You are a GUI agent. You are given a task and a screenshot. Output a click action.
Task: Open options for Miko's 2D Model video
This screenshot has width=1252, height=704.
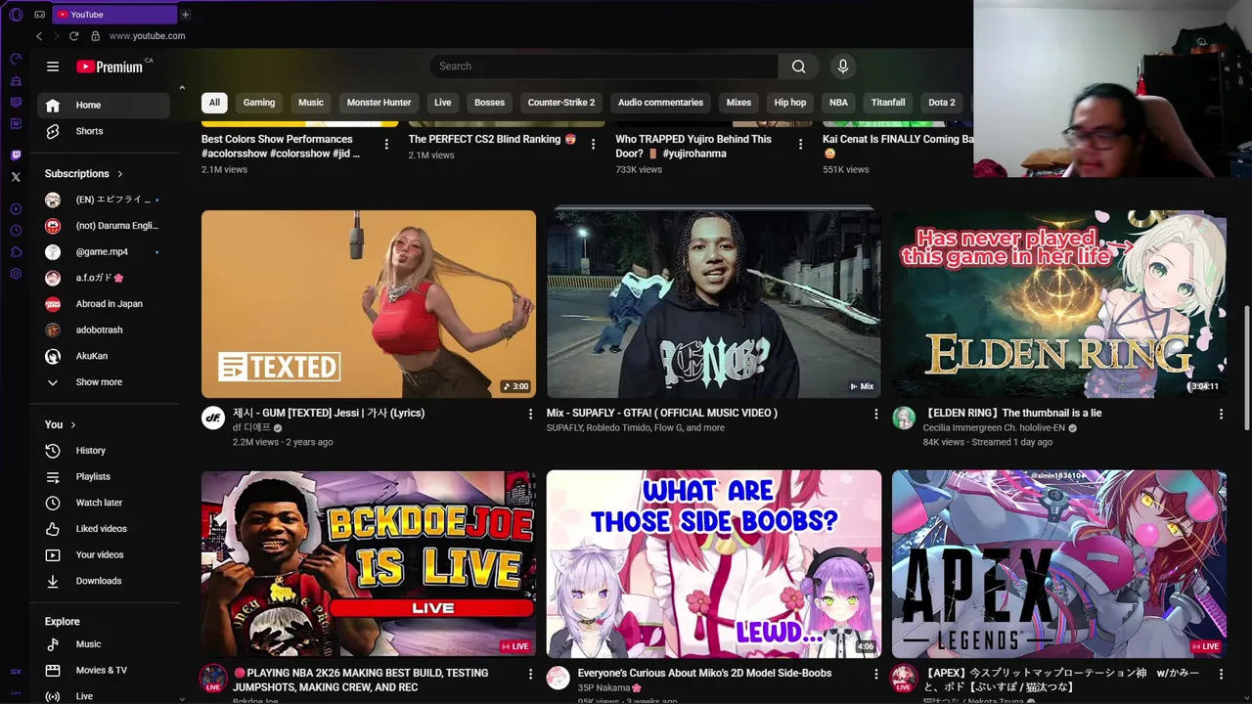point(876,675)
